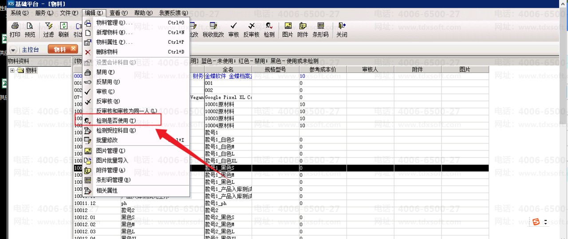Open 预览 print preview from toolbar

tap(30, 29)
